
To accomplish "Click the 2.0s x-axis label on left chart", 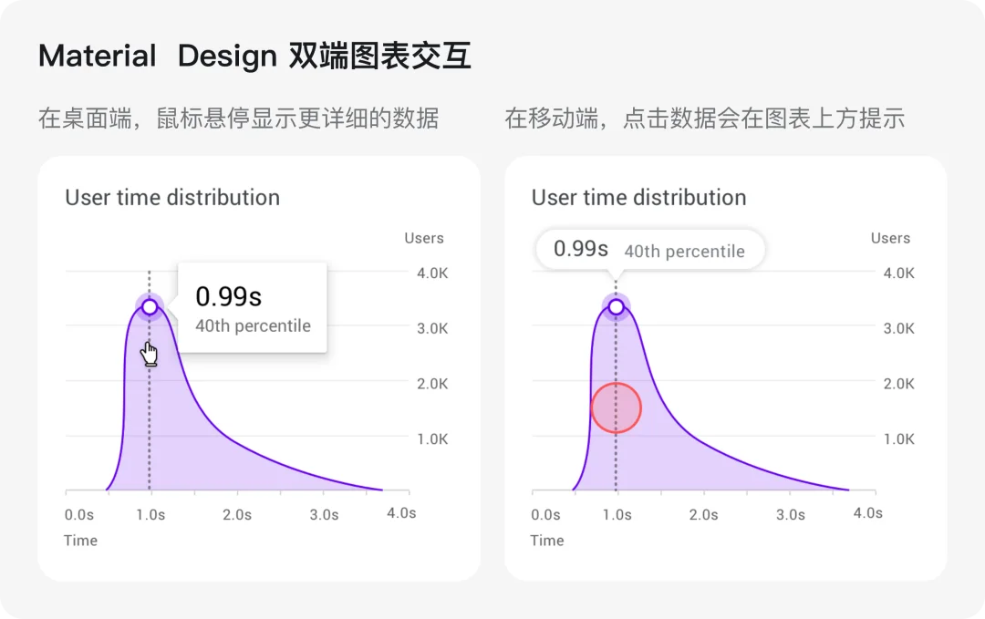I will click(x=237, y=515).
